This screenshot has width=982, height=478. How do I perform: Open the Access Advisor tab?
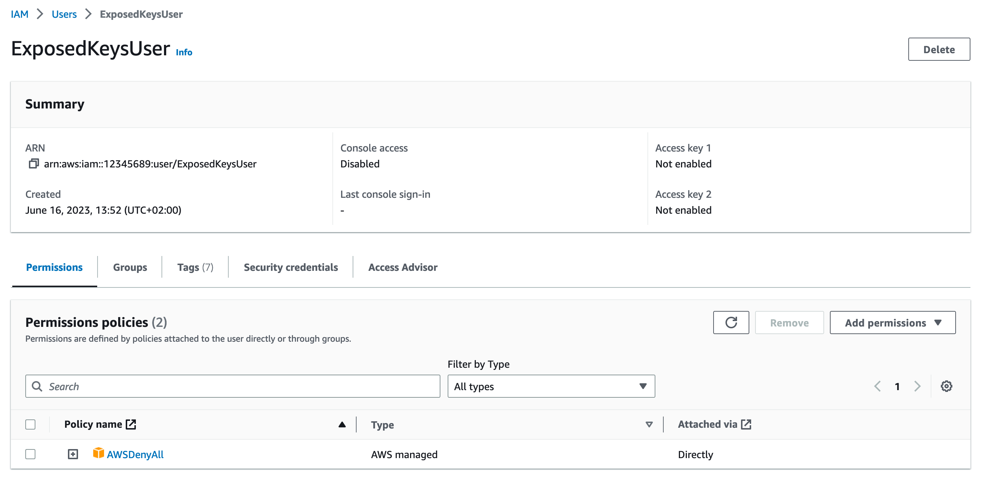tap(402, 267)
